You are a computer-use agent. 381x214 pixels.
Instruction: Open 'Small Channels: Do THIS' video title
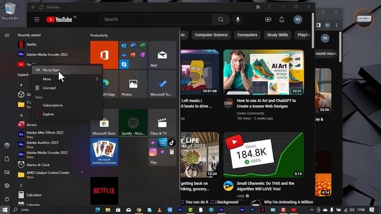[x=266, y=186]
